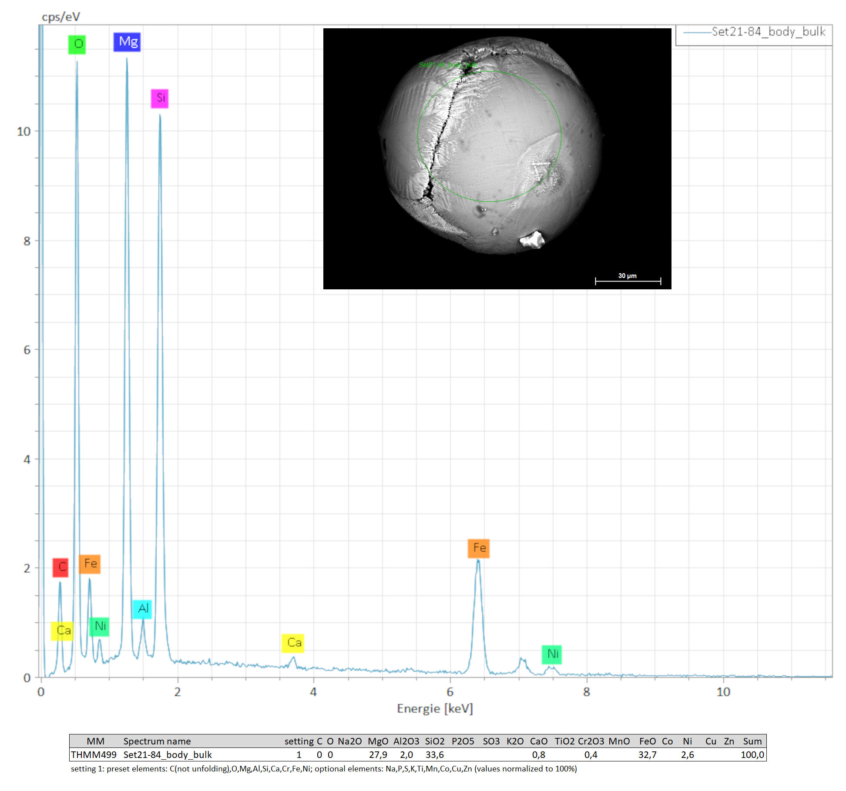Click the THMM499 table cell
This screenshot has height=791, width=846.
point(94,755)
